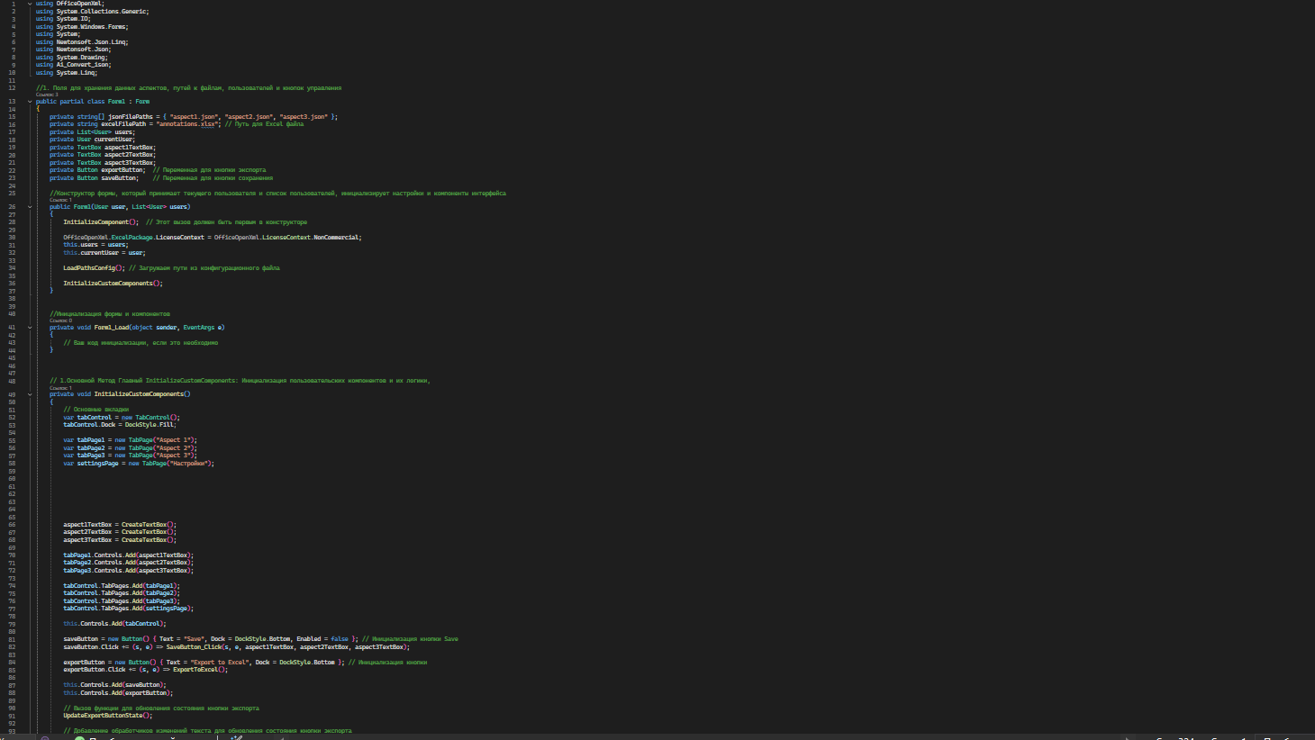Image resolution: width=1315 pixels, height=740 pixels.
Task: Click 'using Ai_Convert_json;' directive
Action: point(74,65)
